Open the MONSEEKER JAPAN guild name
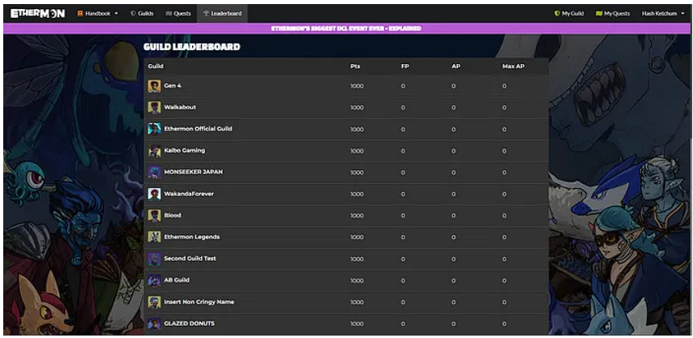This screenshot has height=338, width=693. click(193, 172)
